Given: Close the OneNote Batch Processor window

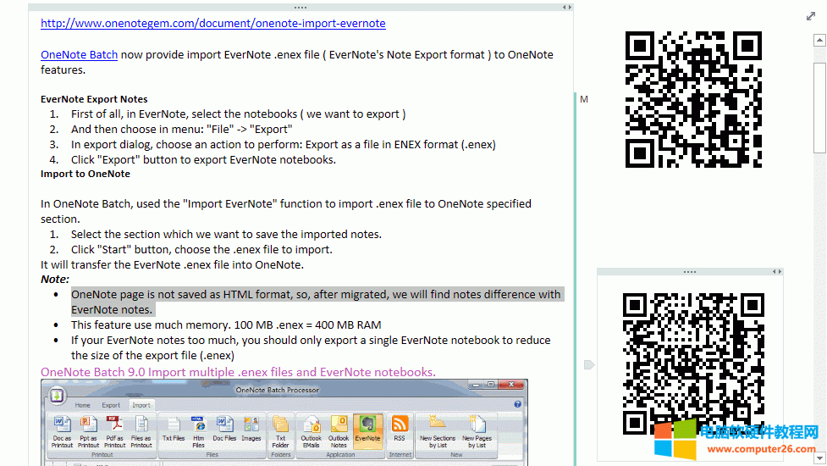Looking at the screenshot, I should (510, 385).
